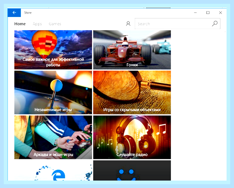Open the Слушайте радио headphones tile
The height and width of the screenshot is (188, 234).
(132, 137)
